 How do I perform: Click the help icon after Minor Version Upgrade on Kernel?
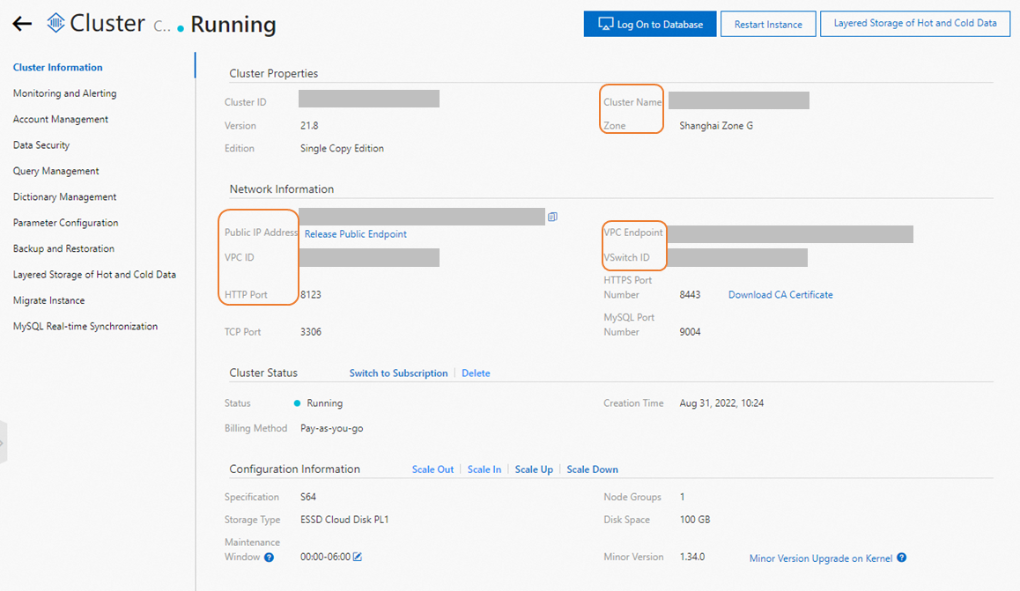tap(900, 558)
